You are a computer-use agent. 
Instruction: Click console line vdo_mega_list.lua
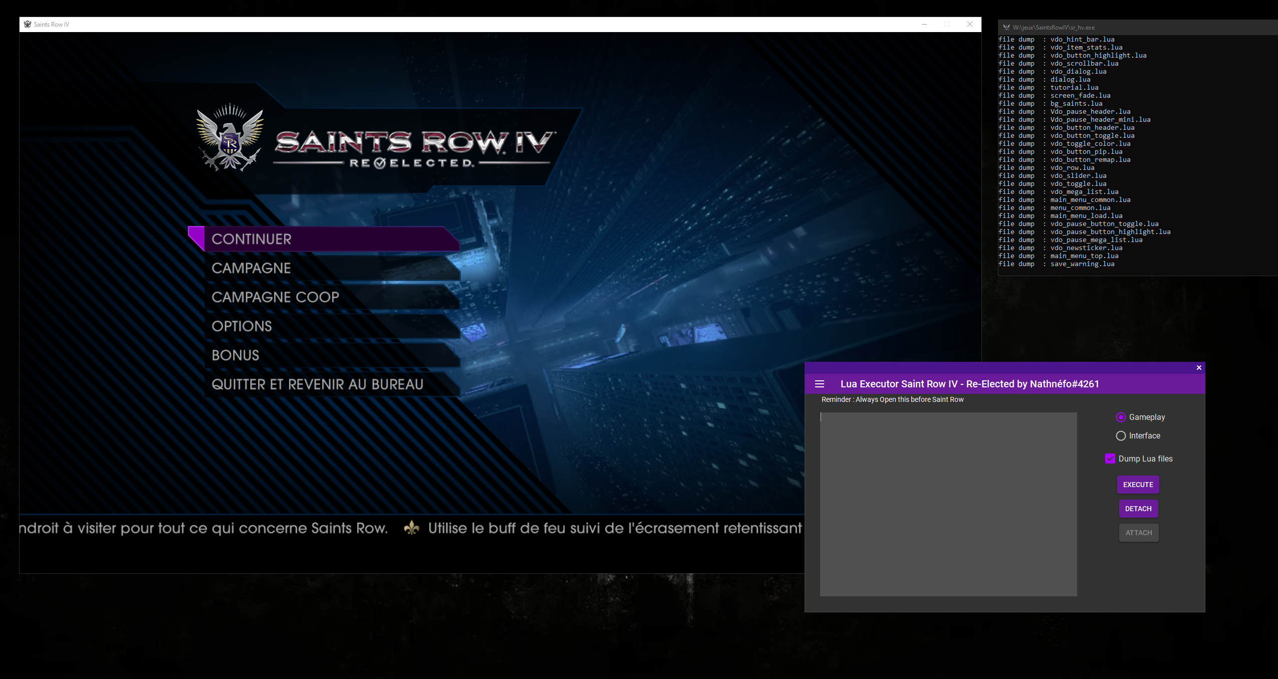pyautogui.click(x=1059, y=192)
